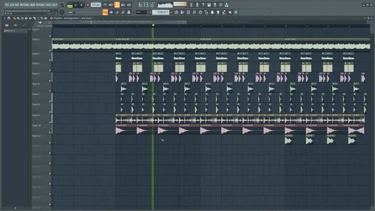Open the Pattern 1 selector dropdown

(161, 12)
